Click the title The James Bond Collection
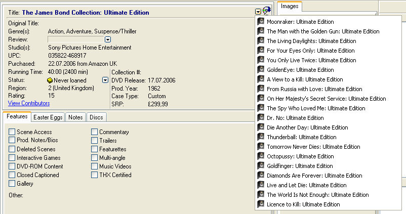Screen dimensions: 406x214 [86, 13]
